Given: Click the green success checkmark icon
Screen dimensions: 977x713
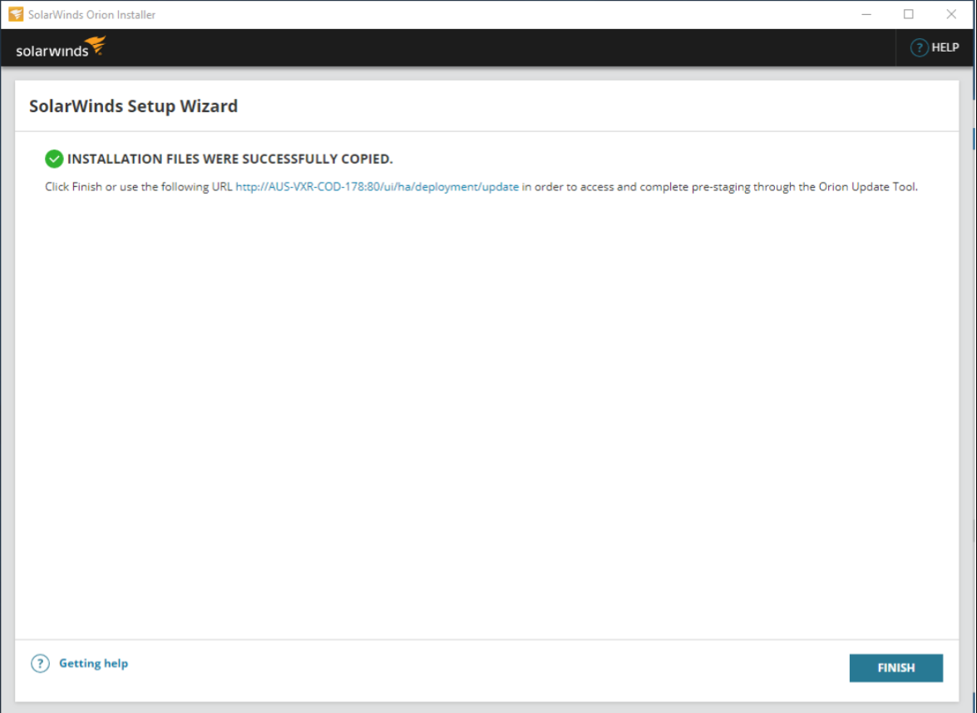Looking at the screenshot, I should [x=54, y=159].
